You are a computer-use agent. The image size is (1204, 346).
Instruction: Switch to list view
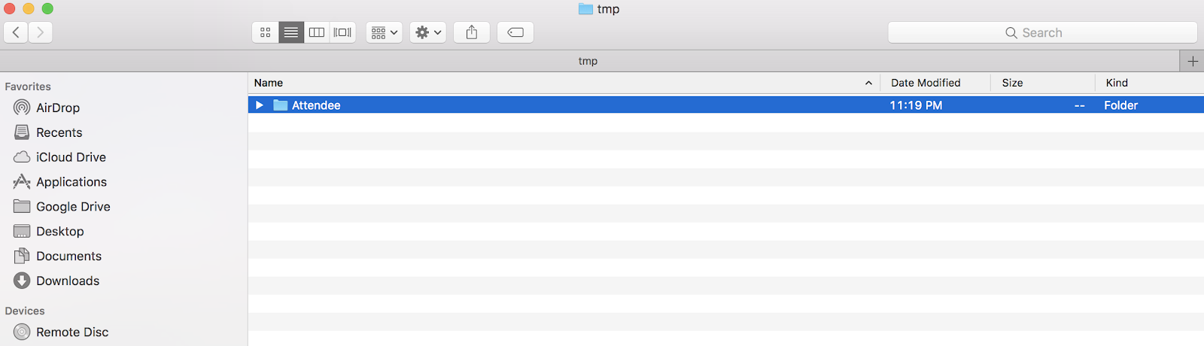[x=291, y=32]
